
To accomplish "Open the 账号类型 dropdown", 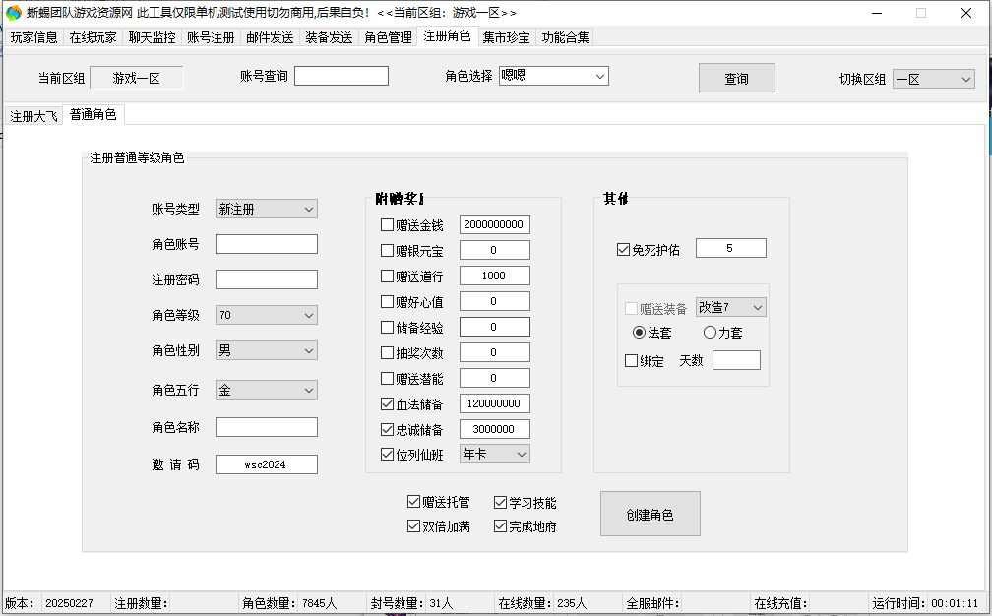I will (x=267, y=209).
